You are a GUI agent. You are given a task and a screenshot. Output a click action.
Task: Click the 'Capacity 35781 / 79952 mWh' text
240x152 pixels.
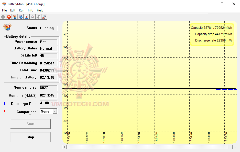click(211, 28)
